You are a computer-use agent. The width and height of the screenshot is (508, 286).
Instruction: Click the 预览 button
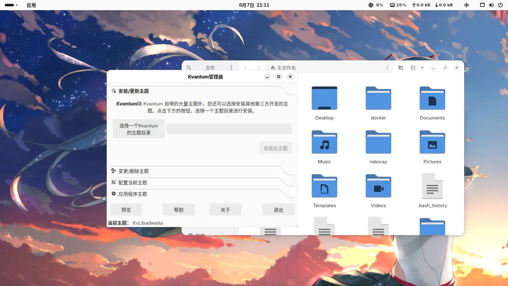(126, 210)
